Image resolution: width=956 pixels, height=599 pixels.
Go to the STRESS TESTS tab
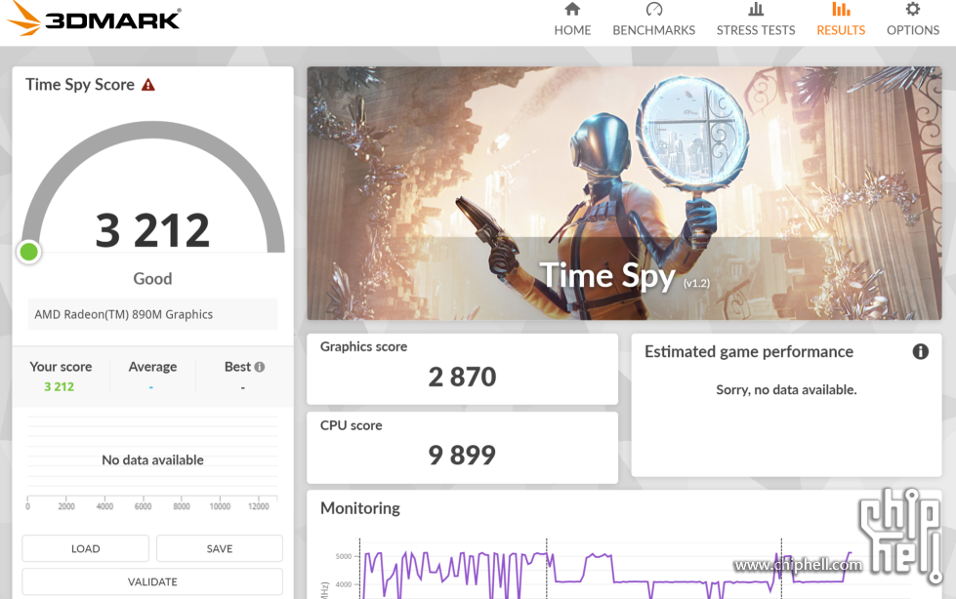tap(756, 30)
